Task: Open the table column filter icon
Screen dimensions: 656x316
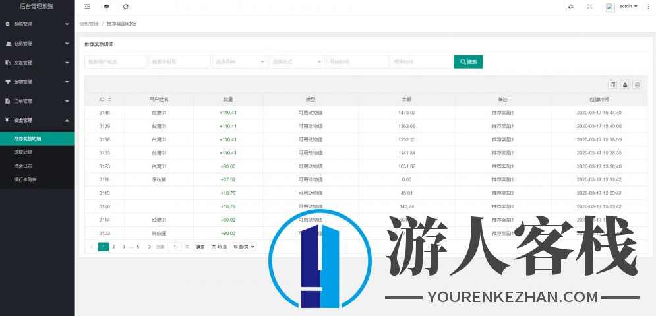Action: [x=613, y=84]
